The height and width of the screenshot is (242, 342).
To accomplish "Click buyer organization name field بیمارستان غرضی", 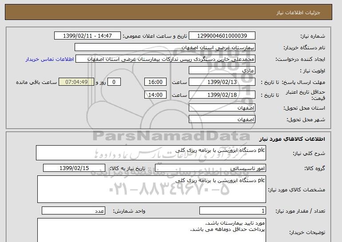I will point(165,48).
